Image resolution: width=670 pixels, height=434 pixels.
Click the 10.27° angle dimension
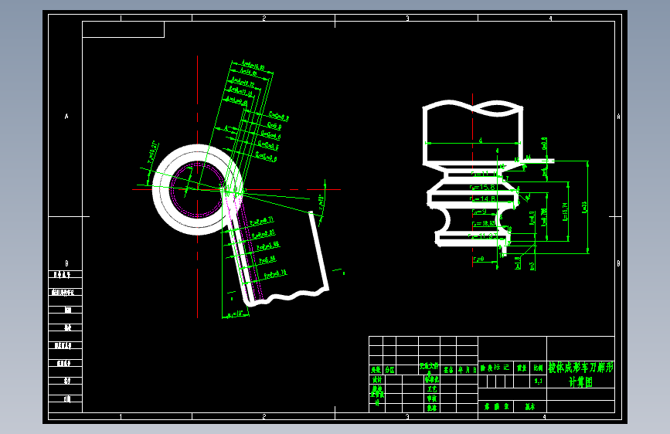coord(152,152)
